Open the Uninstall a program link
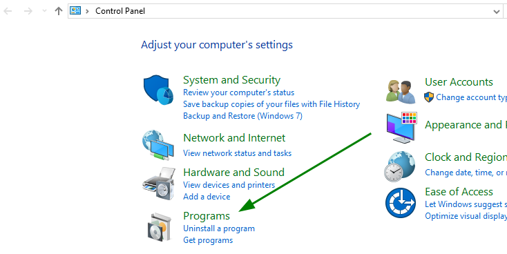Viewport: 507px width, 254px height. click(x=219, y=228)
